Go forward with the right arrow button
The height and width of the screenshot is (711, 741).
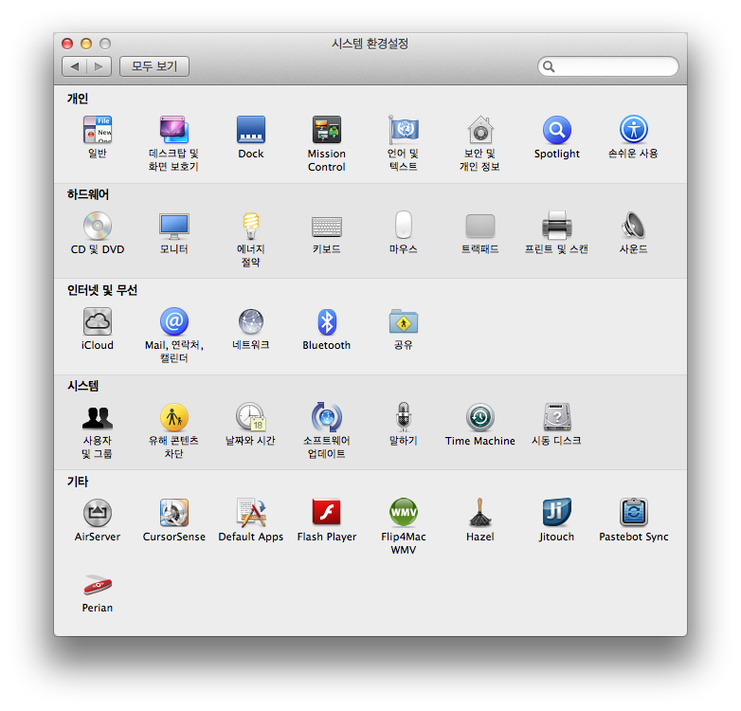coord(99,66)
